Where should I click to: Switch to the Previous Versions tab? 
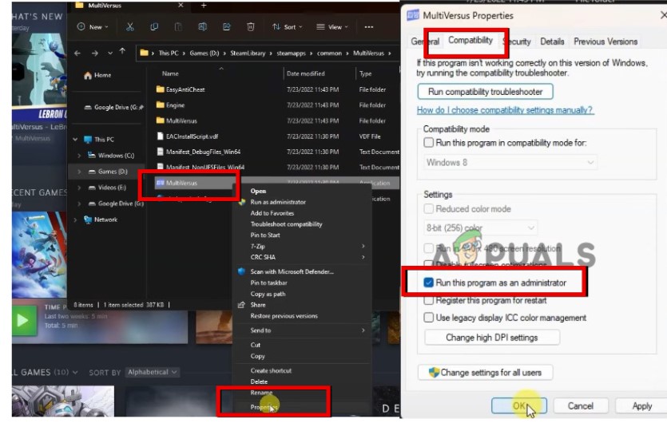[x=605, y=42]
